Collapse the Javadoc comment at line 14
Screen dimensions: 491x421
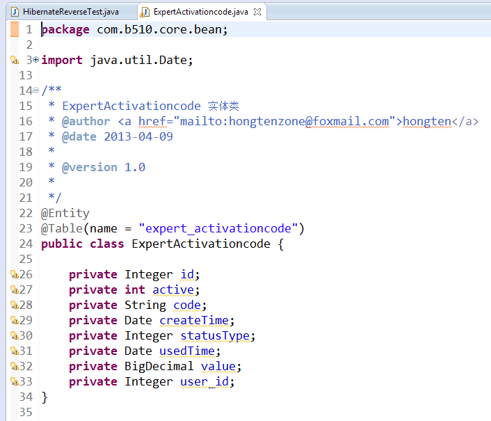point(36,90)
